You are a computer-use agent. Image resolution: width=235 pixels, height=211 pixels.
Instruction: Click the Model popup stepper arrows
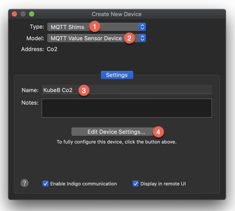pos(142,38)
